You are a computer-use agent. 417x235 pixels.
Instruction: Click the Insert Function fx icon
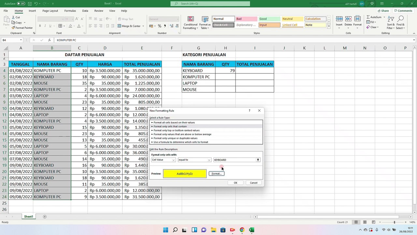pos(50,40)
